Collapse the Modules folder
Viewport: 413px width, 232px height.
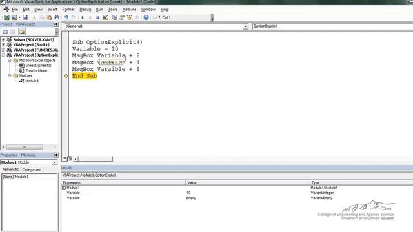[10, 76]
